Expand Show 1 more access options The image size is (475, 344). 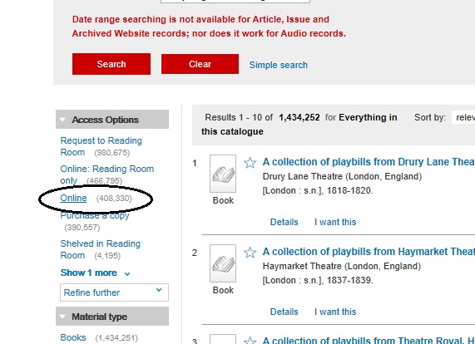[x=95, y=273]
